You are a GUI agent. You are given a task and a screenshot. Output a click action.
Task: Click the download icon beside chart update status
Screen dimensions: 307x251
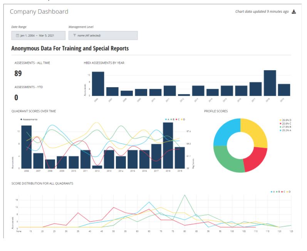(x=294, y=12)
